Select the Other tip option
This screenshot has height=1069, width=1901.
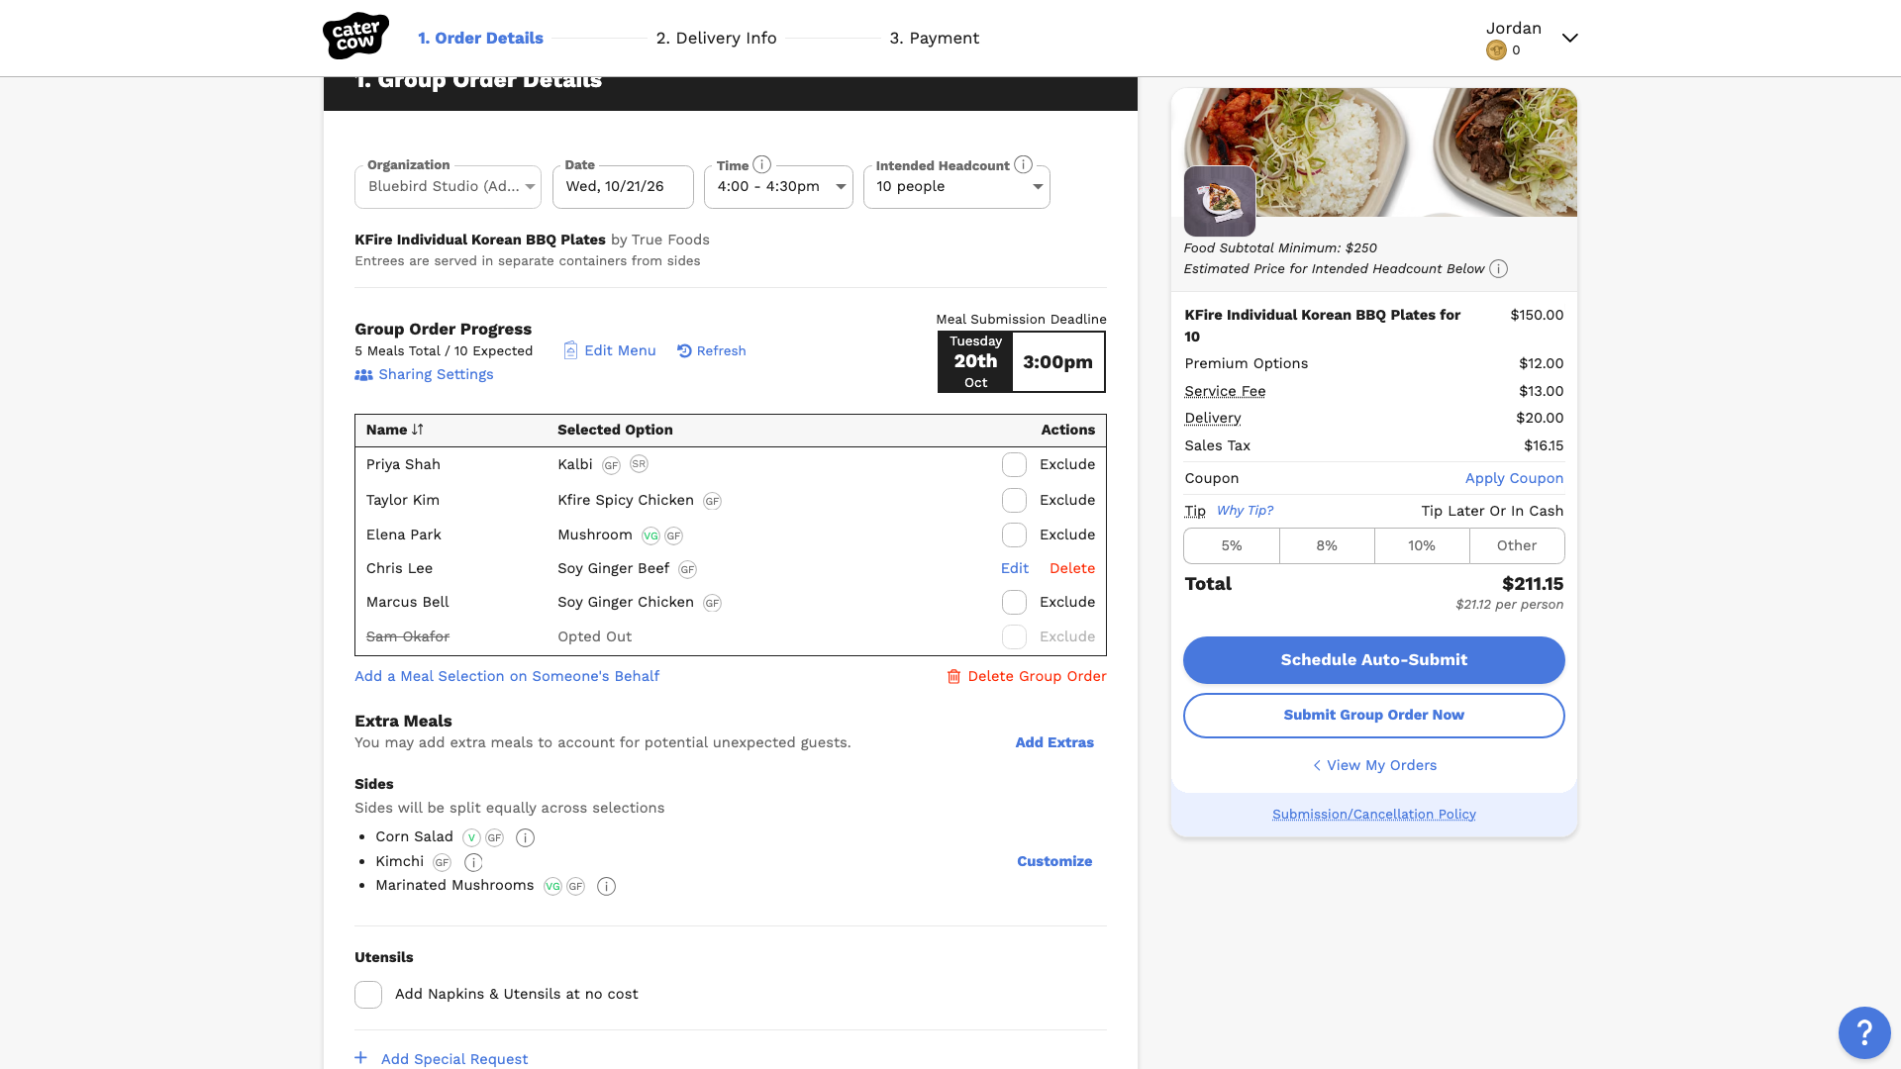point(1517,546)
